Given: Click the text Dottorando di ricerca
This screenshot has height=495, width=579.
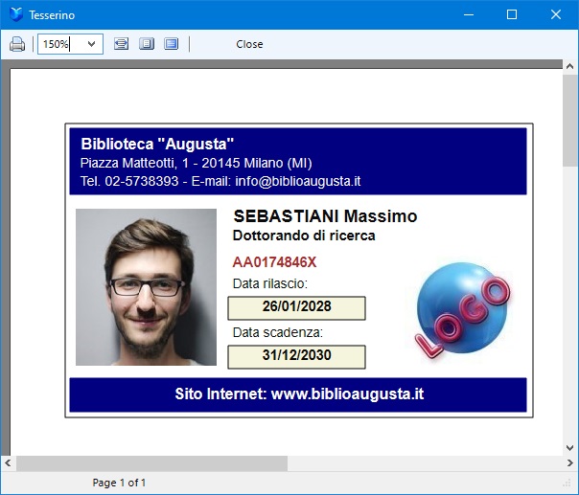Looking at the screenshot, I should tap(304, 236).
